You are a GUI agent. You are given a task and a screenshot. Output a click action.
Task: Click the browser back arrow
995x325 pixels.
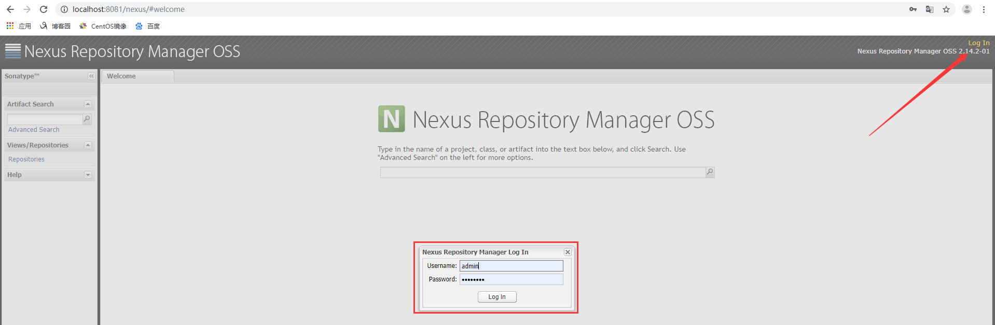pos(10,9)
